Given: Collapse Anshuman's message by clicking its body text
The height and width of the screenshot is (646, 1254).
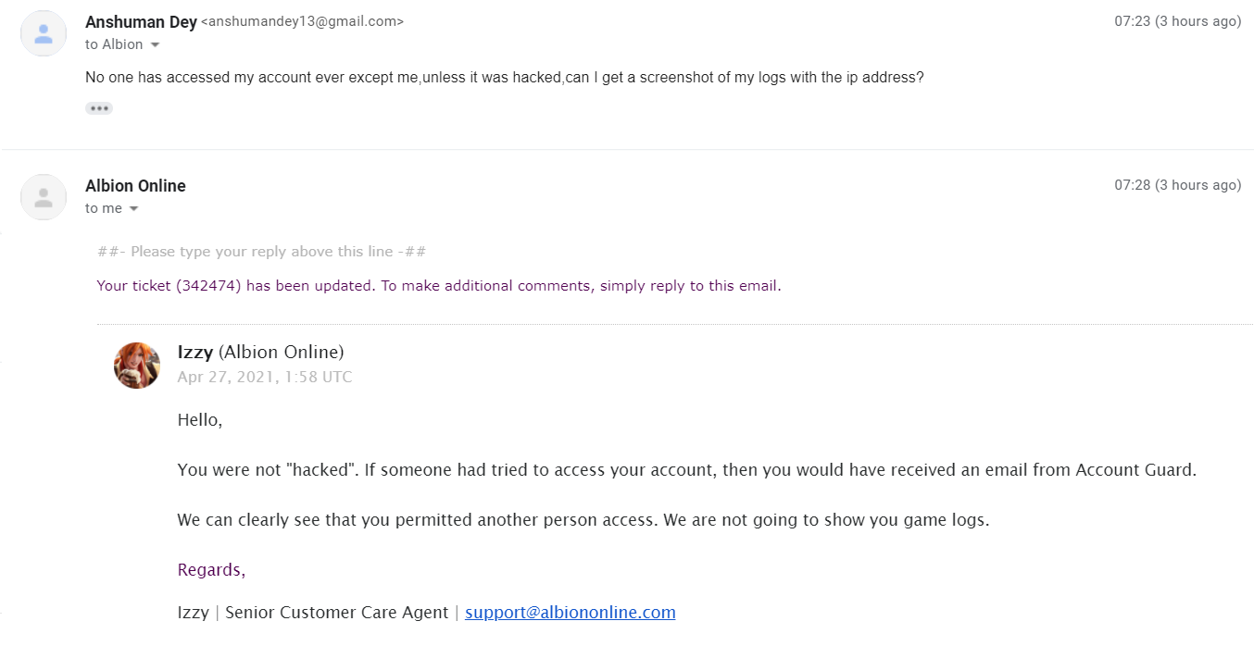Looking at the screenshot, I should pyautogui.click(x=504, y=78).
